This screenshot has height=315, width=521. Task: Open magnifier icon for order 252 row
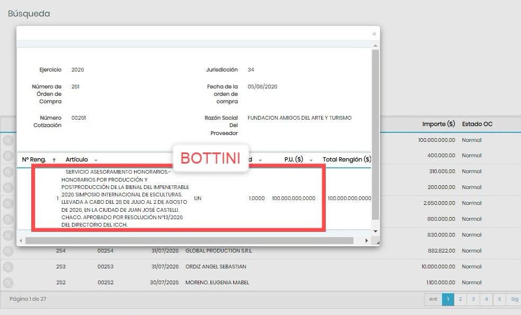tap(8, 283)
